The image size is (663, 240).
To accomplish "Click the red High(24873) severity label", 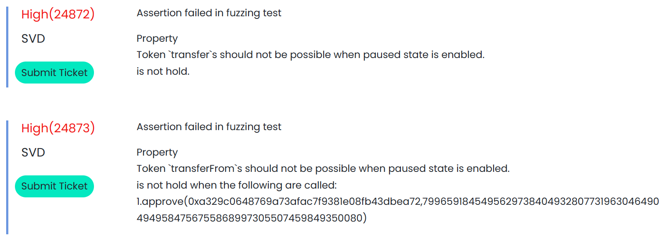I will [58, 128].
